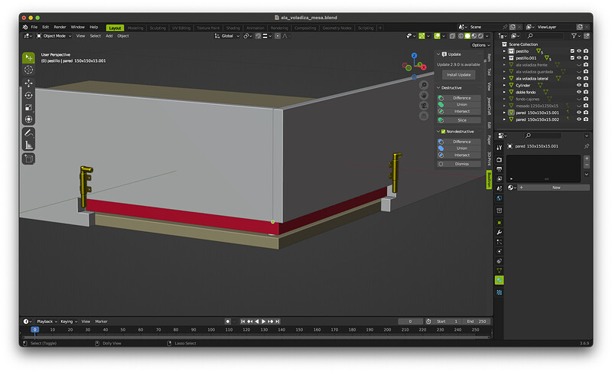
Task: Hide doble fondo object in viewport
Action: [x=579, y=92]
